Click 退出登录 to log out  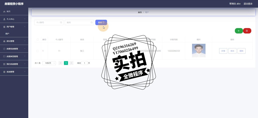248,4
